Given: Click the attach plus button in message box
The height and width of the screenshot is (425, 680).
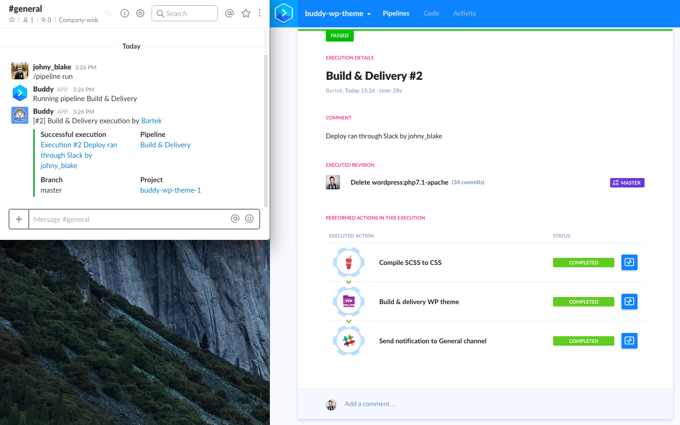Looking at the screenshot, I should click(x=19, y=219).
